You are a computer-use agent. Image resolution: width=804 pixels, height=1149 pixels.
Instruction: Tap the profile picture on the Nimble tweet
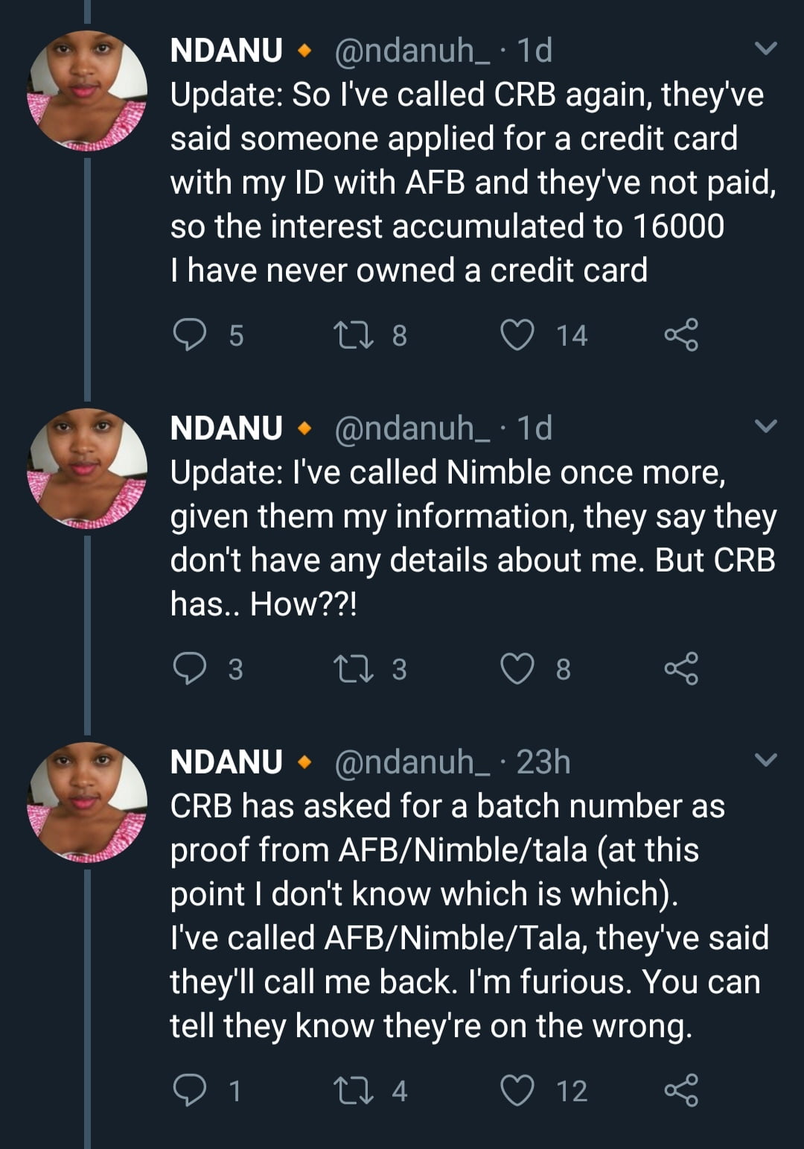click(87, 469)
